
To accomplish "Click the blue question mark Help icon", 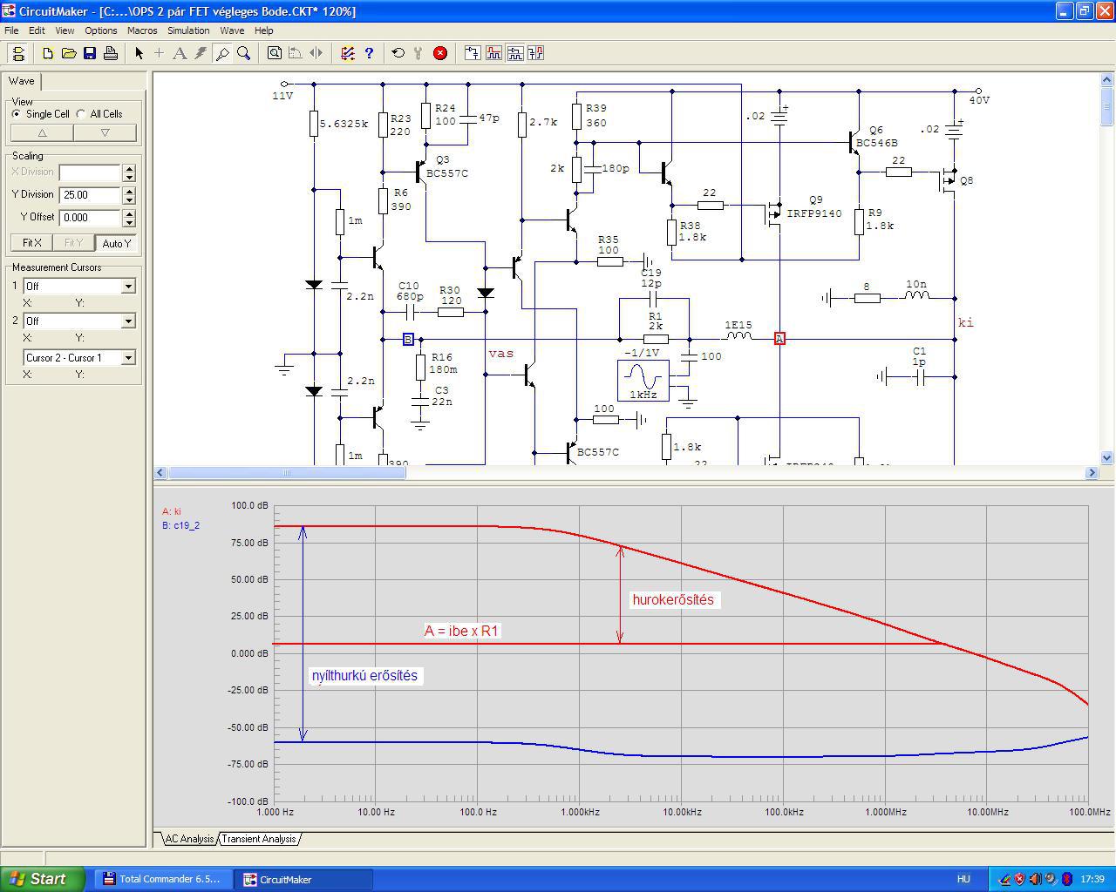I will [x=369, y=53].
